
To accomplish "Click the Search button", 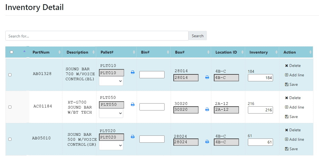I will click(x=197, y=36).
